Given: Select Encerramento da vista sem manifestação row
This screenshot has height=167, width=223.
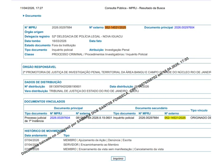Looking at the screenshot, I should pos(114,149).
